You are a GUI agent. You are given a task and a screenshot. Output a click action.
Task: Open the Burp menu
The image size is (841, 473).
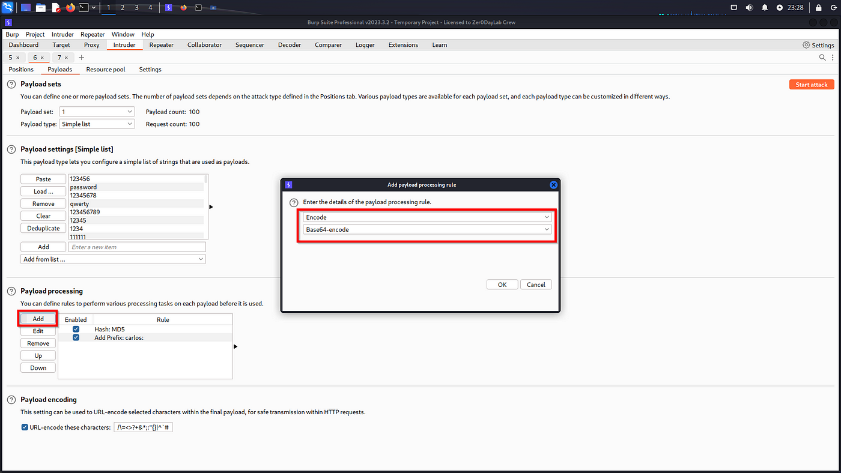[12, 34]
